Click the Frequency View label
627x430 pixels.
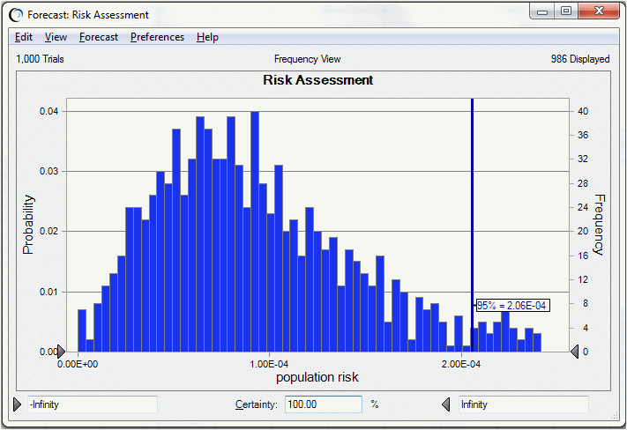coord(308,59)
